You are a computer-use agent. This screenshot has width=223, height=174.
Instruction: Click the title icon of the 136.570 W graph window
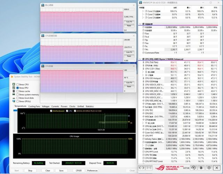pos(43,36)
